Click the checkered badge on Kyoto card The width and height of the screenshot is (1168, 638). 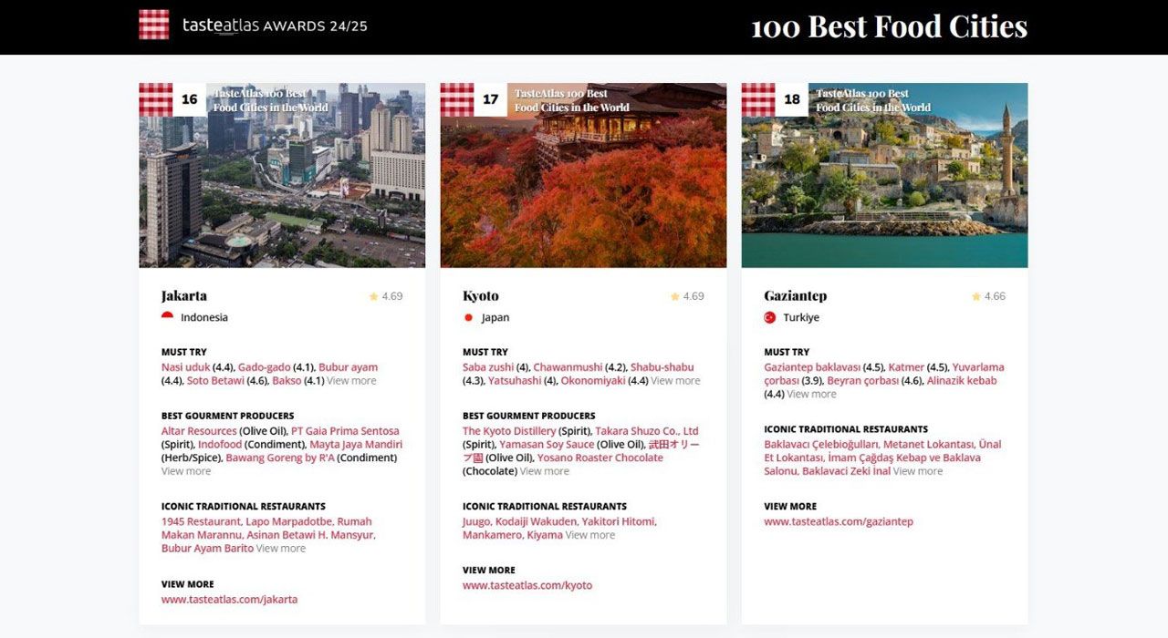[457, 99]
